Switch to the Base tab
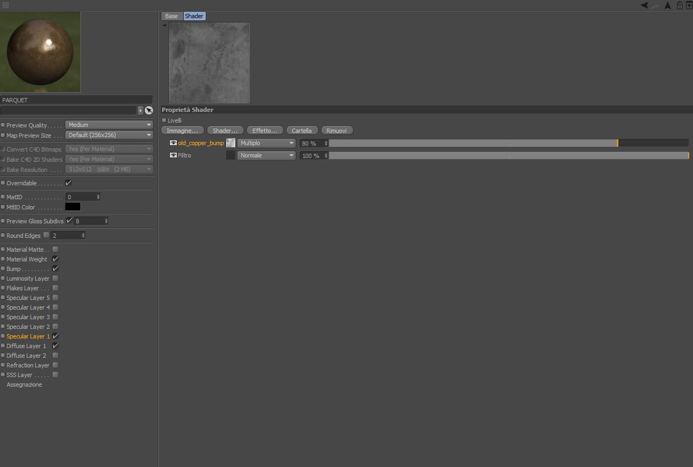This screenshot has width=693, height=467. [172, 16]
